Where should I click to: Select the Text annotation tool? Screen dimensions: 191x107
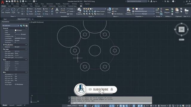tap(57, 10)
